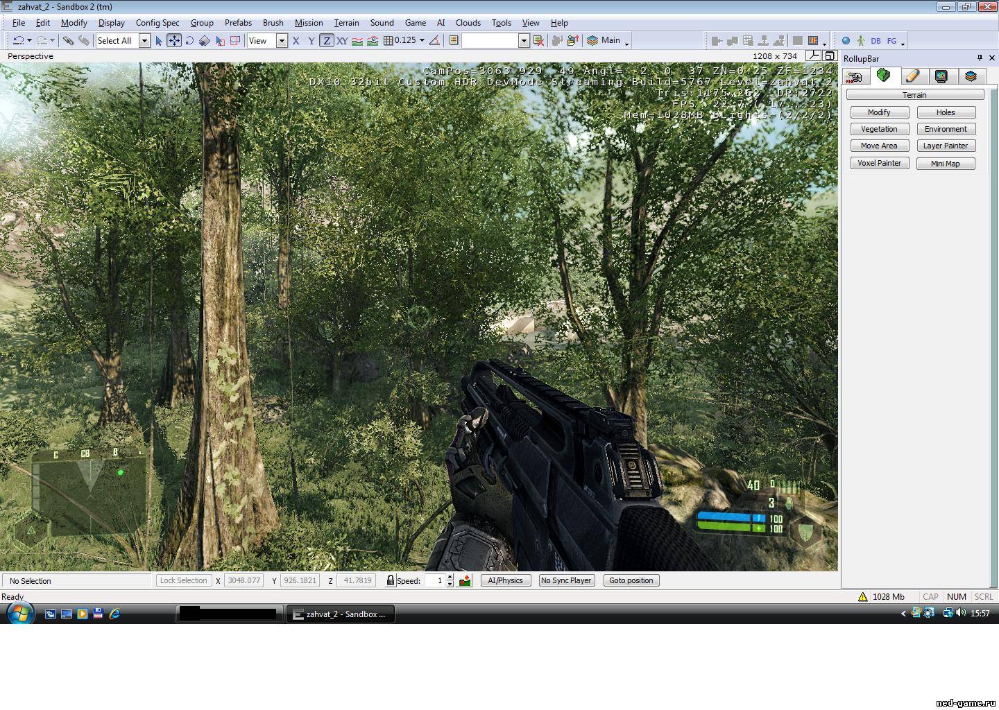Toggle the XY lock padlock icon
This screenshot has height=710, width=999.
click(391, 580)
